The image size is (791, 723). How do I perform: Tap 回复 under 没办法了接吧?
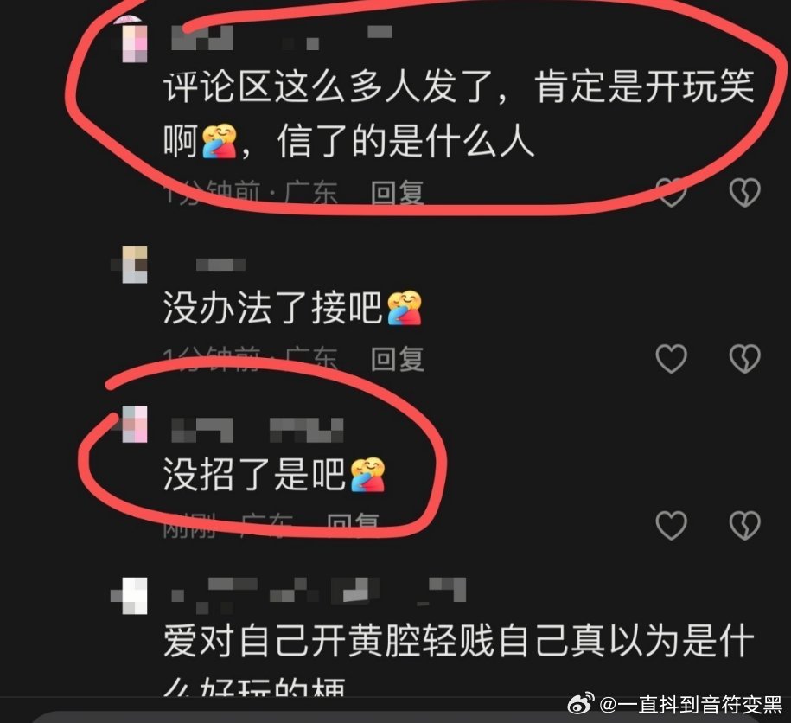(x=397, y=359)
